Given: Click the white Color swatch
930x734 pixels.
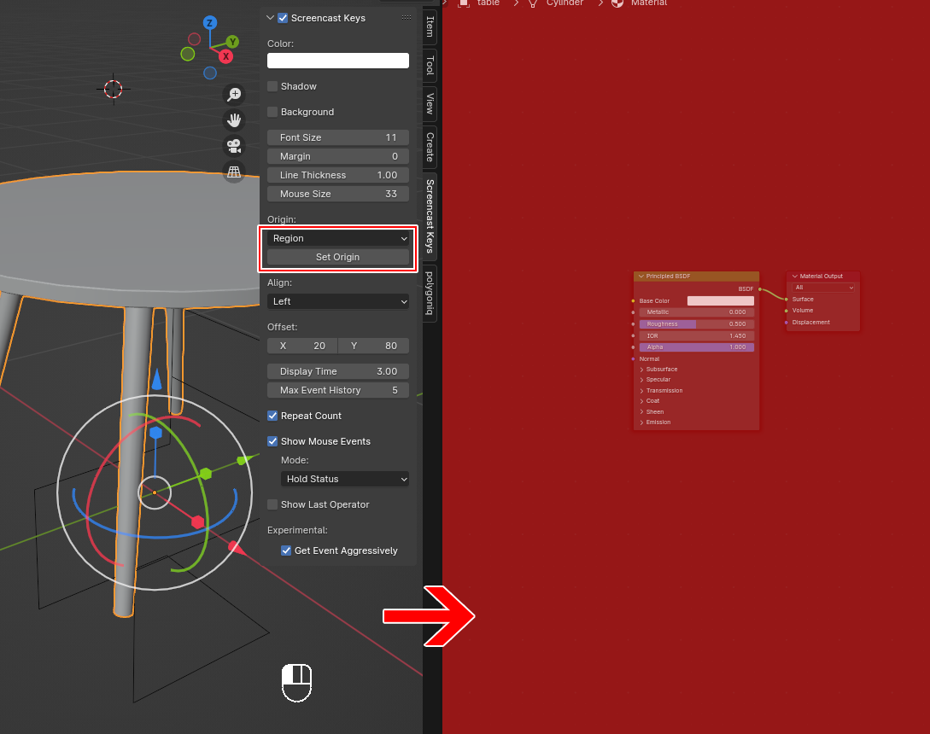Looking at the screenshot, I should pyautogui.click(x=338, y=61).
